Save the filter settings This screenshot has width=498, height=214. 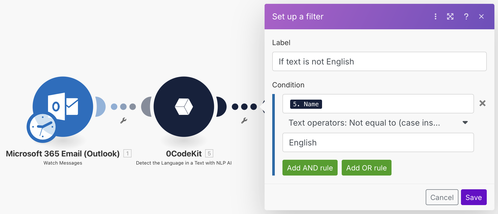click(x=474, y=197)
